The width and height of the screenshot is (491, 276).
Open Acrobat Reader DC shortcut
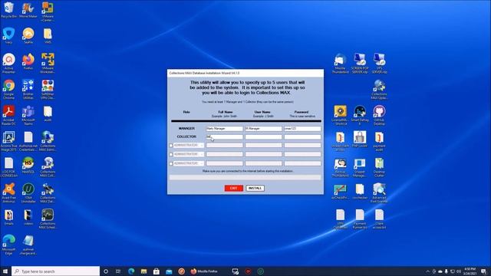point(8,115)
